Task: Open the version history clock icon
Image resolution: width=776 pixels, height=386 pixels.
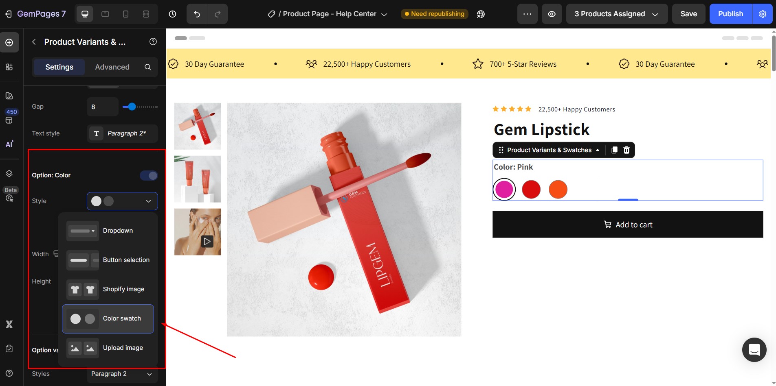Action: [172, 13]
